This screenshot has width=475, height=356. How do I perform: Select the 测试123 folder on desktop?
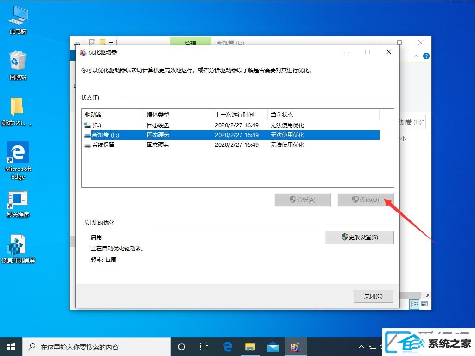(16, 112)
